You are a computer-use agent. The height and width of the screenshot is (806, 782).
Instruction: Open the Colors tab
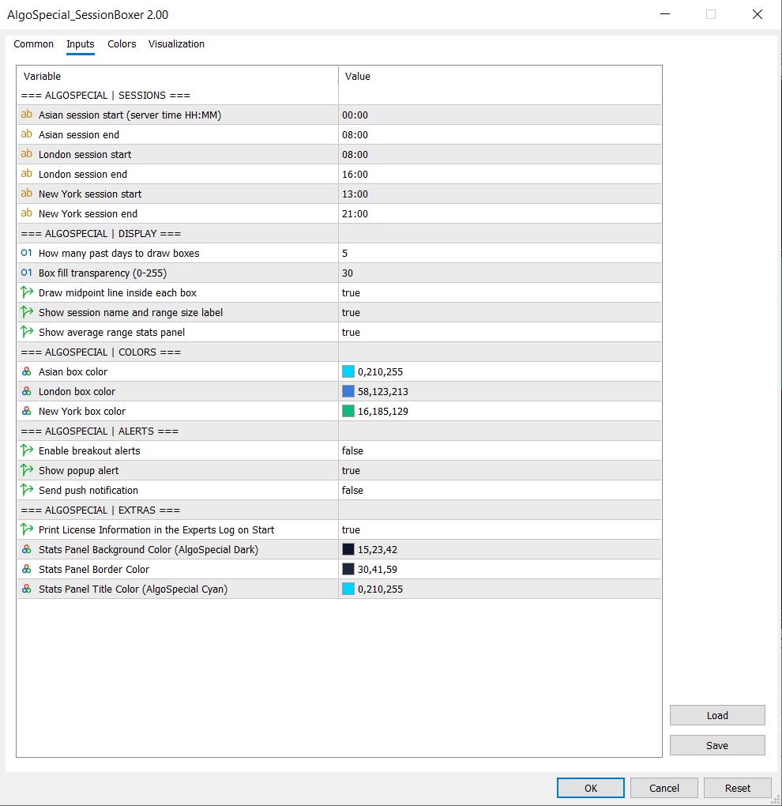coord(122,43)
